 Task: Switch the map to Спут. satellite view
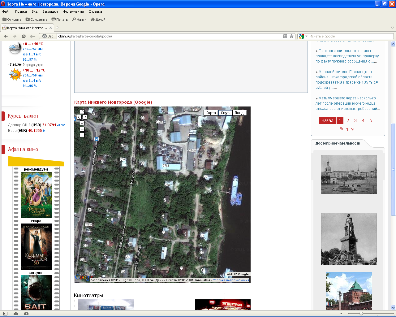coord(225,113)
